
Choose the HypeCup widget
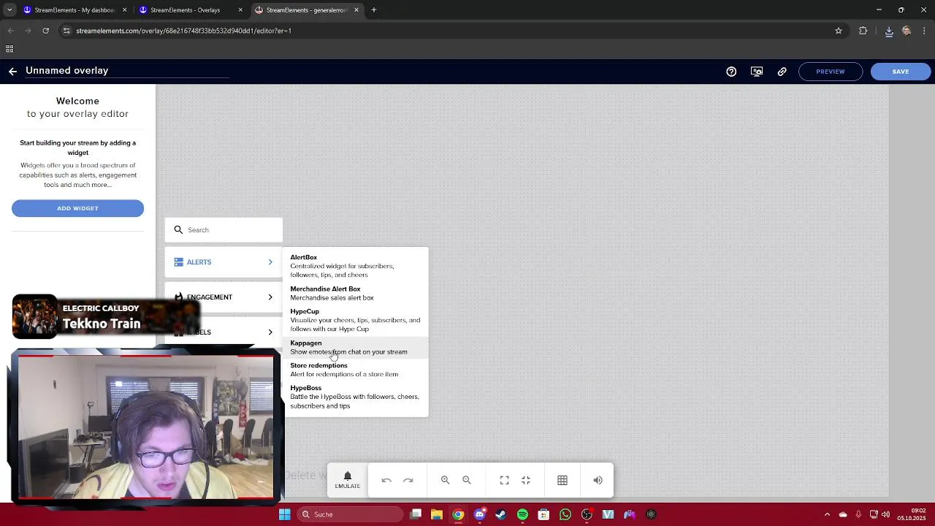coord(355,320)
